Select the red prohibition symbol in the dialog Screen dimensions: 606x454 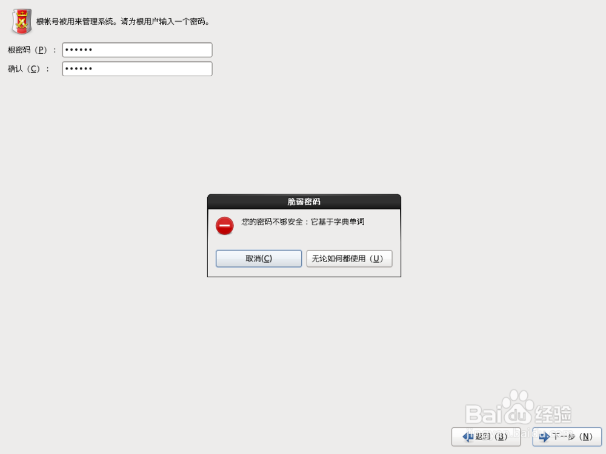(225, 225)
